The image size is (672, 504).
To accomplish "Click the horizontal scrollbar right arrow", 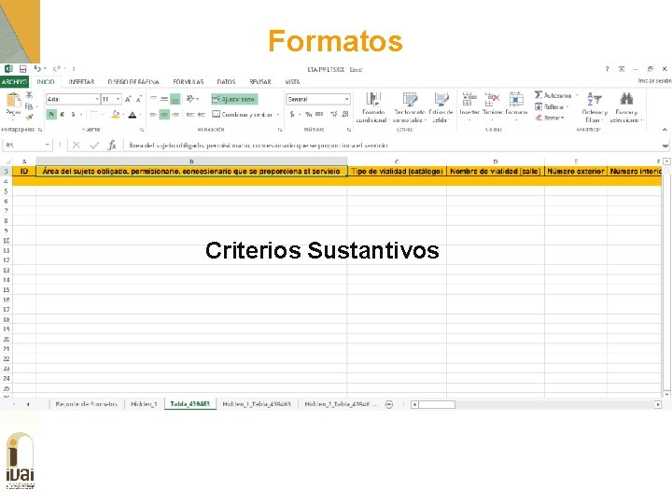I will tap(658, 404).
